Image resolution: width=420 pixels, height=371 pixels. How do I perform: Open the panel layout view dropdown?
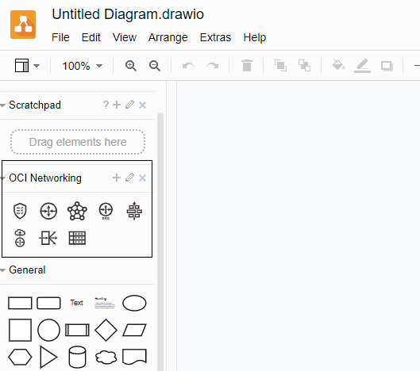pyautogui.click(x=27, y=66)
